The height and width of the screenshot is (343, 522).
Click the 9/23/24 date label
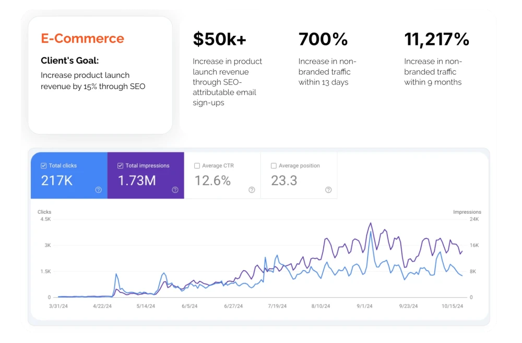click(409, 306)
